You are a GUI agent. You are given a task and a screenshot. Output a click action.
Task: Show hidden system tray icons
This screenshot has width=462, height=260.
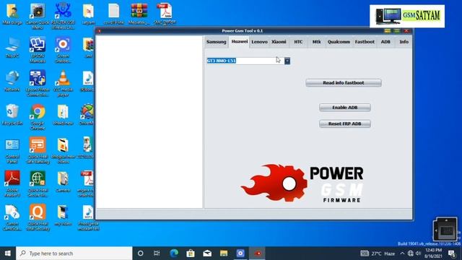tap(402, 253)
